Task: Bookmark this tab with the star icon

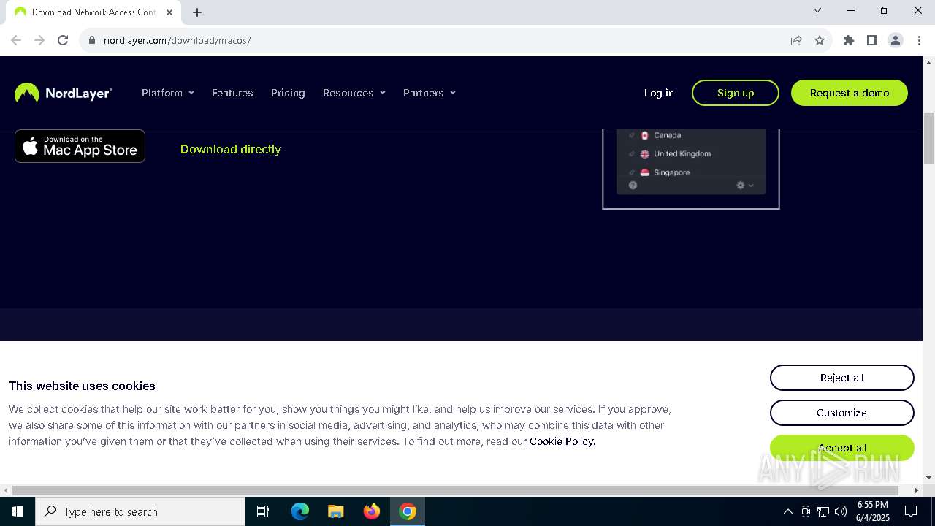Action: point(820,40)
